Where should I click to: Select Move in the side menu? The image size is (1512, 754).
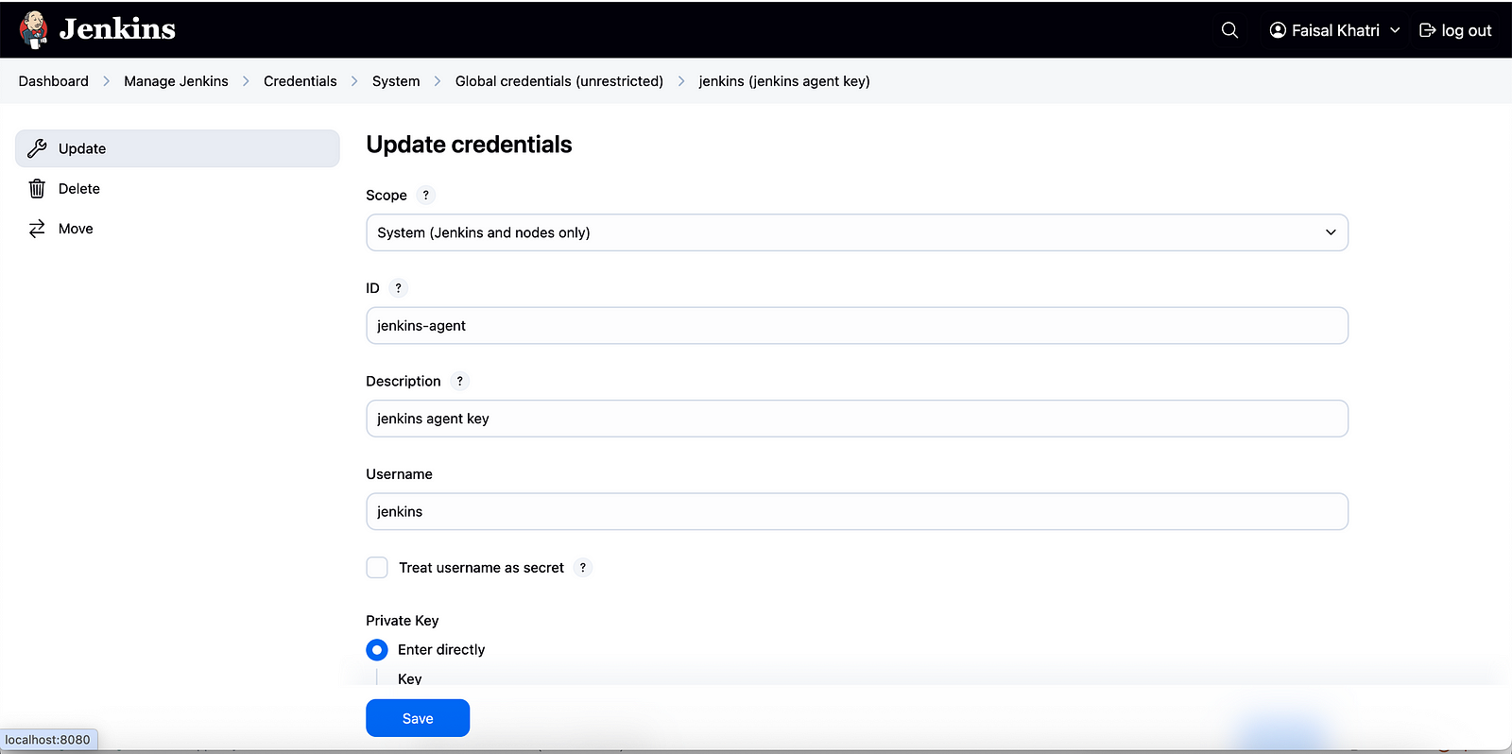[x=178, y=229]
